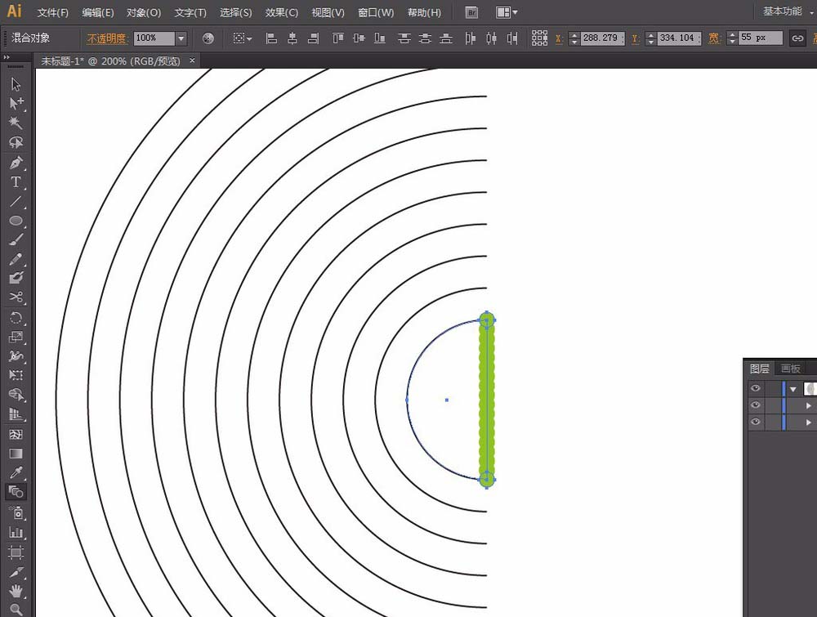Open the 对象(O) menu
The height and width of the screenshot is (617, 817).
coord(144,12)
